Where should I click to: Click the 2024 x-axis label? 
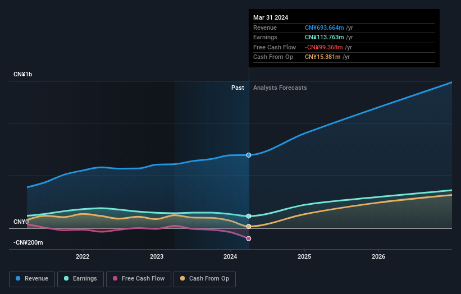pos(230,256)
